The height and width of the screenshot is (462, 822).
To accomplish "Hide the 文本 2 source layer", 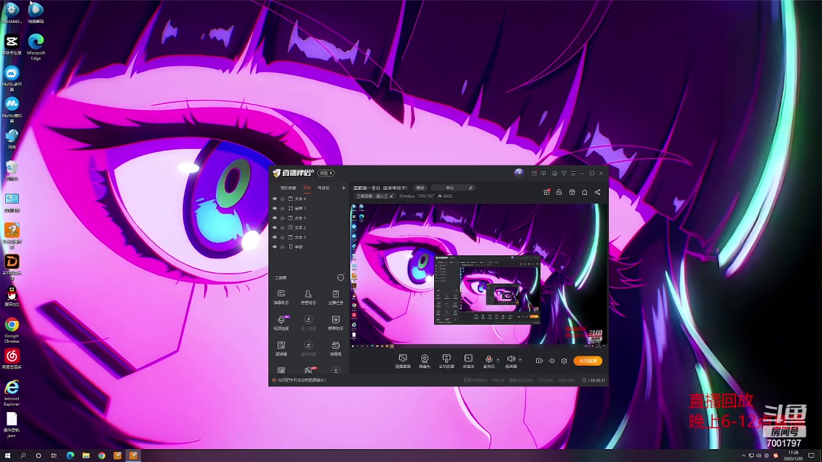I will tap(275, 228).
